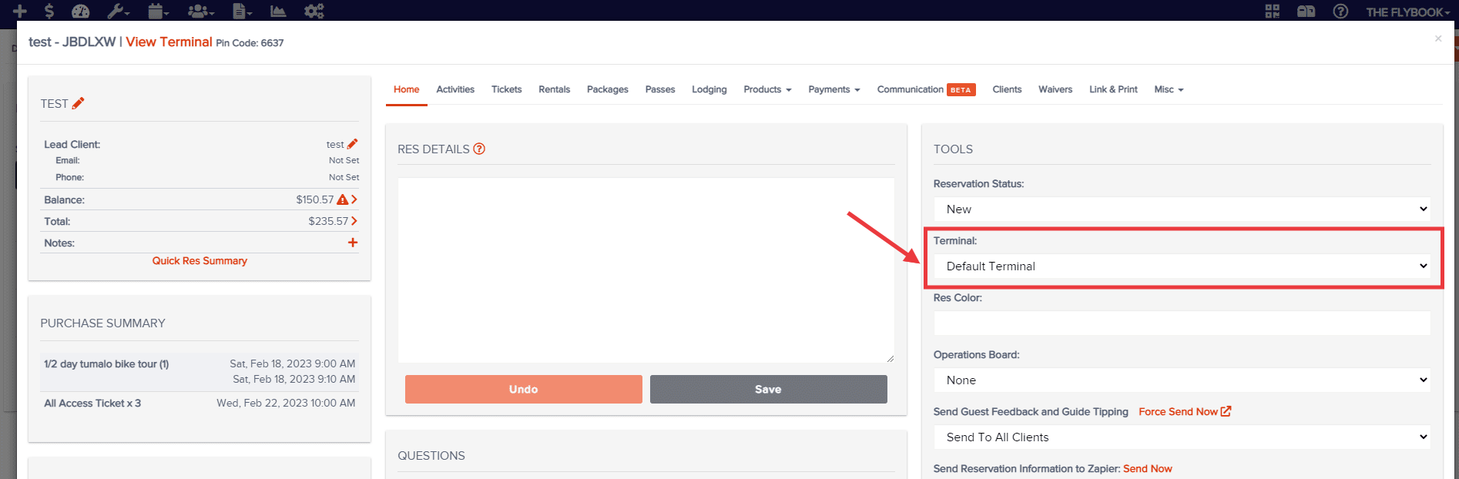Expand the Misc tab menu

coord(1169,89)
